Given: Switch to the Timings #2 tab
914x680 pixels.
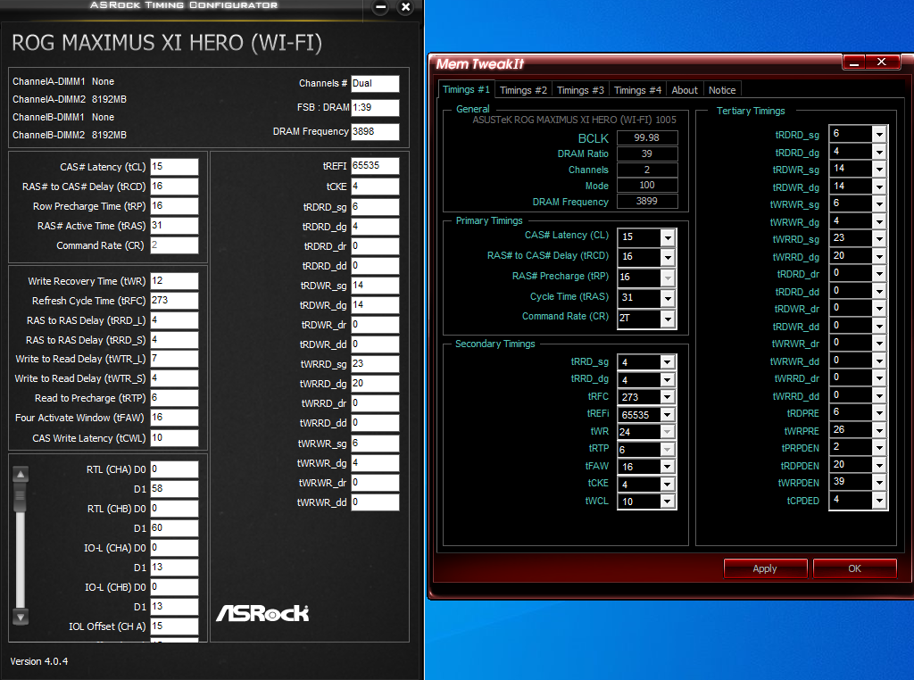Looking at the screenshot, I should 523,90.
